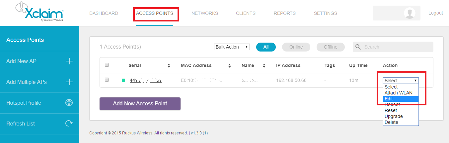Sort by MAC Address column arrows

[x=229, y=66]
